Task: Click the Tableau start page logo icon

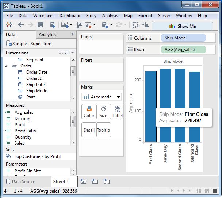Action: pos(9,25)
